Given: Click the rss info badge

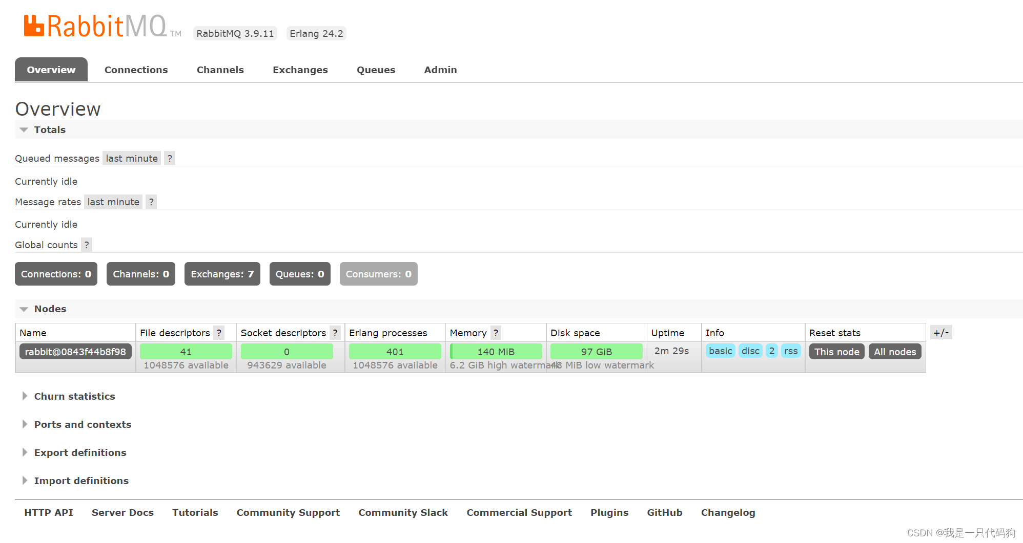Looking at the screenshot, I should tap(791, 351).
